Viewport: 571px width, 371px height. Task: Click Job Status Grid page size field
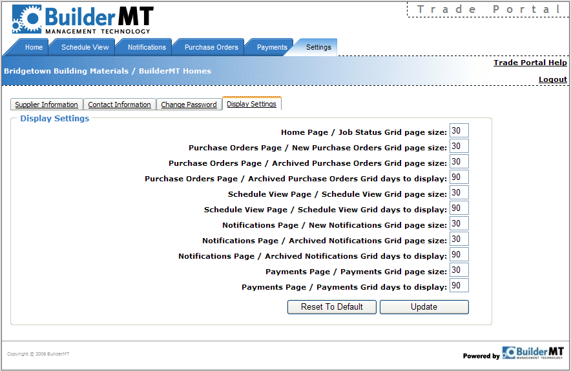tap(459, 130)
